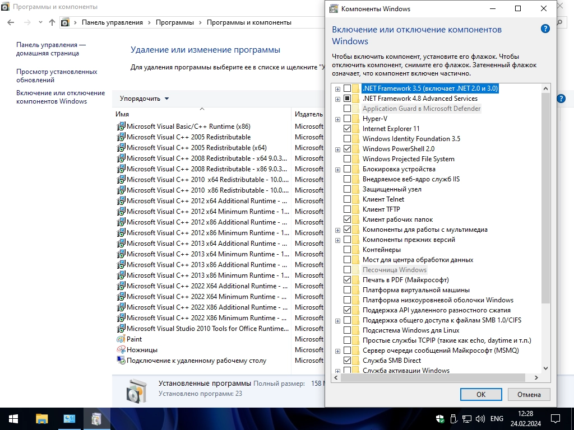This screenshot has height=430, width=574.
Task: Open Просмотр установленных обновлений link
Action: tap(57, 76)
